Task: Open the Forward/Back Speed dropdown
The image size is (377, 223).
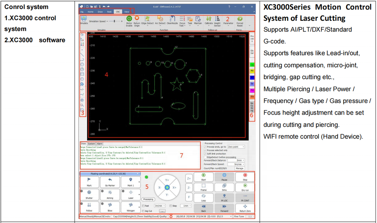Action: (236, 164)
